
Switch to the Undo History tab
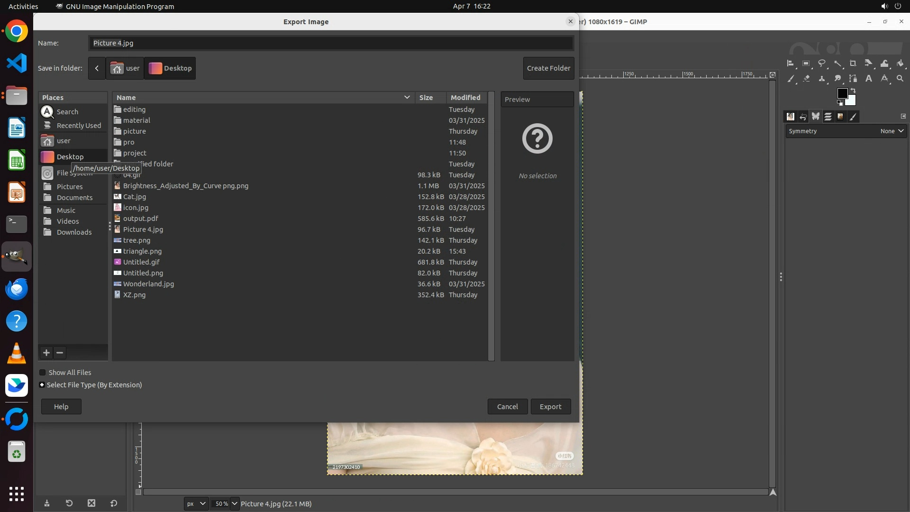(x=803, y=117)
